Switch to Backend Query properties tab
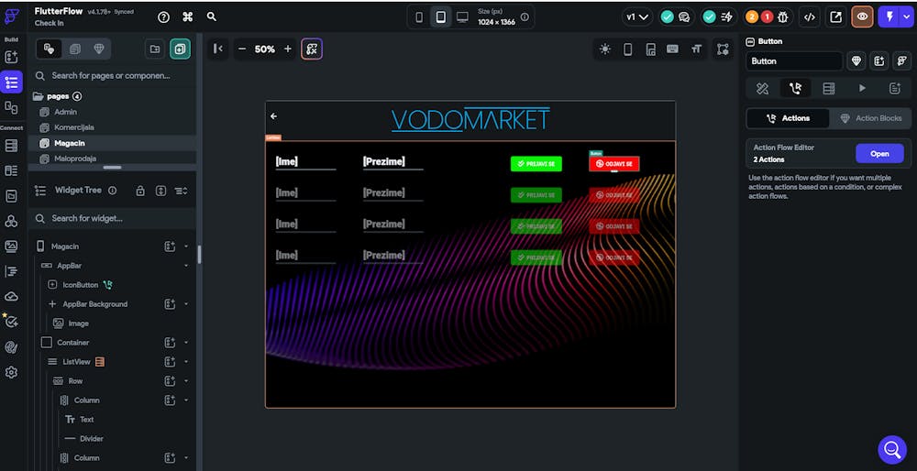The image size is (917, 471). click(x=829, y=88)
